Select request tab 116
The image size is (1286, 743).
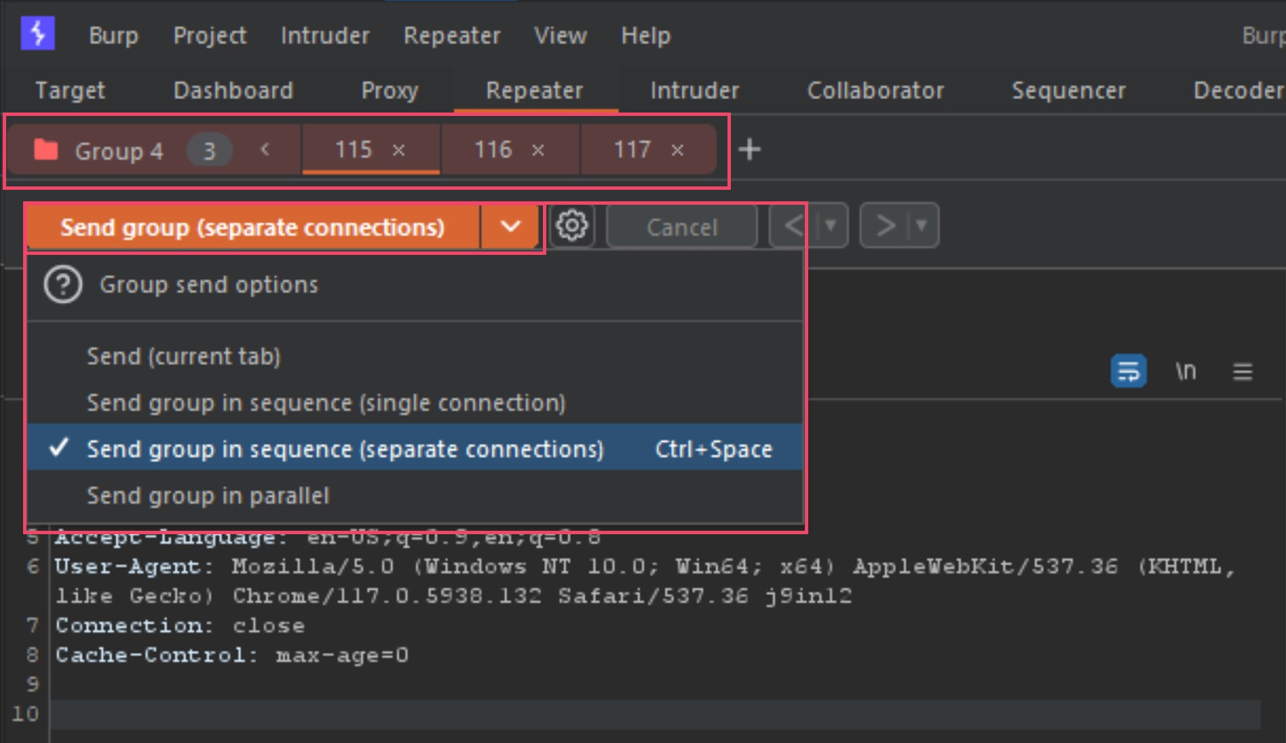[510, 149]
